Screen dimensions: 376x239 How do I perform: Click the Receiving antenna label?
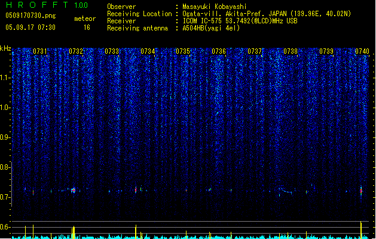(x=137, y=28)
